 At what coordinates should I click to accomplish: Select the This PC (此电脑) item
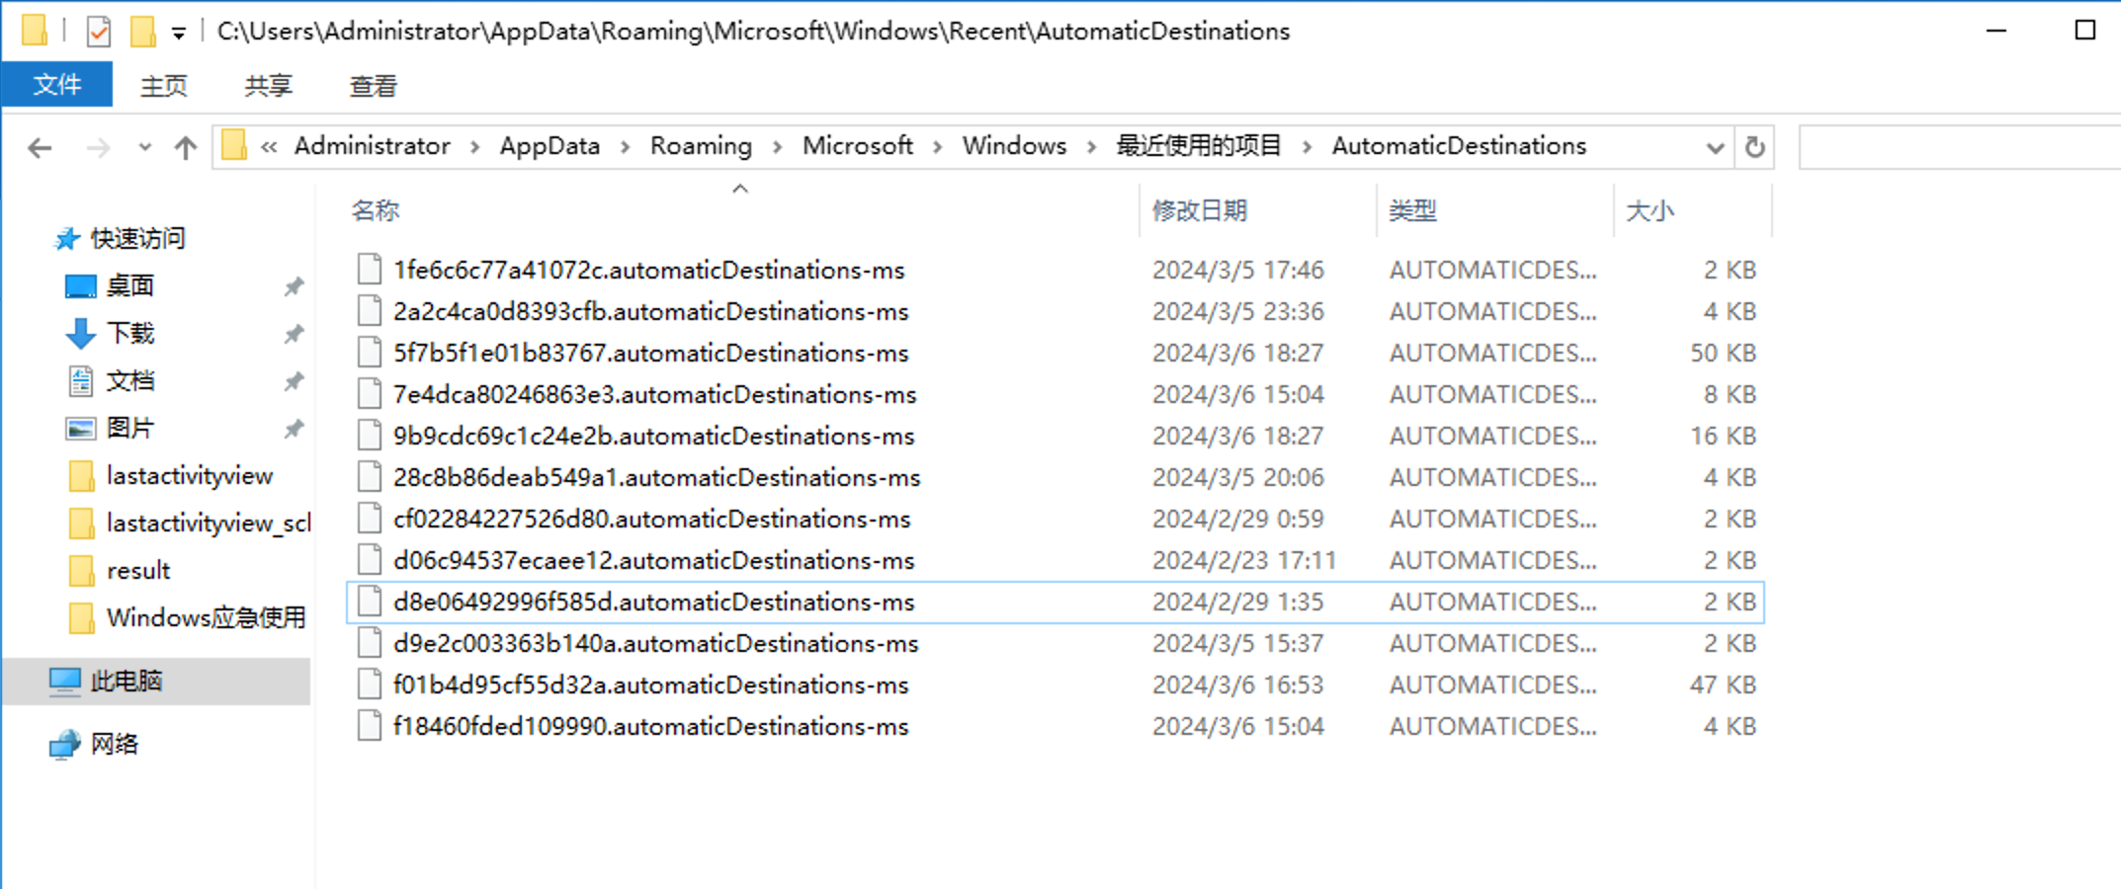[x=126, y=682]
